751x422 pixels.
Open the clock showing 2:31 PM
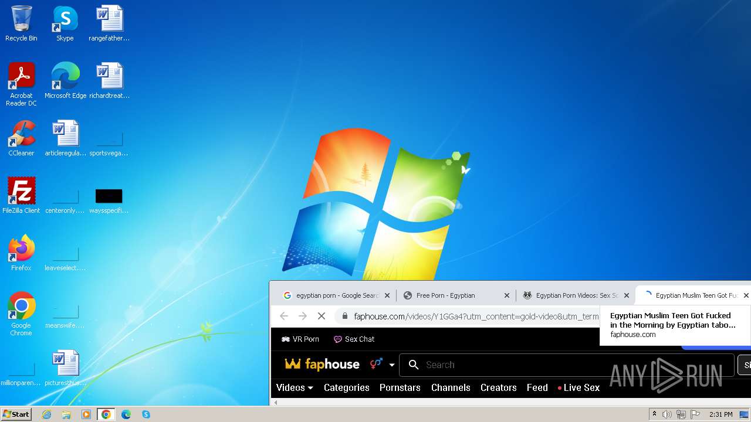pyautogui.click(x=720, y=414)
